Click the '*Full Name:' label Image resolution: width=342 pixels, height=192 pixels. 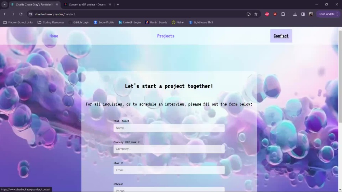pyautogui.click(x=121, y=121)
